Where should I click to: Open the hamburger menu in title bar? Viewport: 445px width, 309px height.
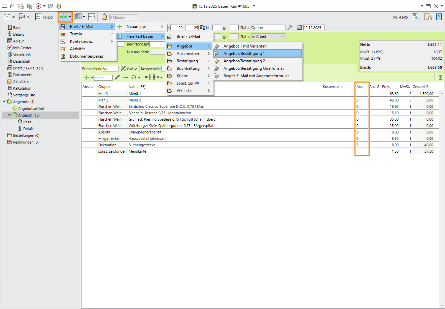click(x=4, y=6)
